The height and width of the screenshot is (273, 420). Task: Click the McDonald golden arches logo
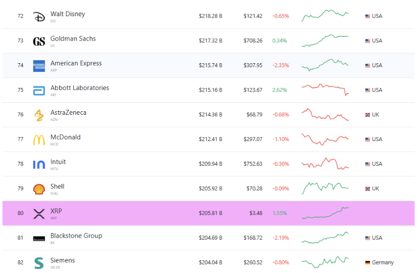(39, 140)
